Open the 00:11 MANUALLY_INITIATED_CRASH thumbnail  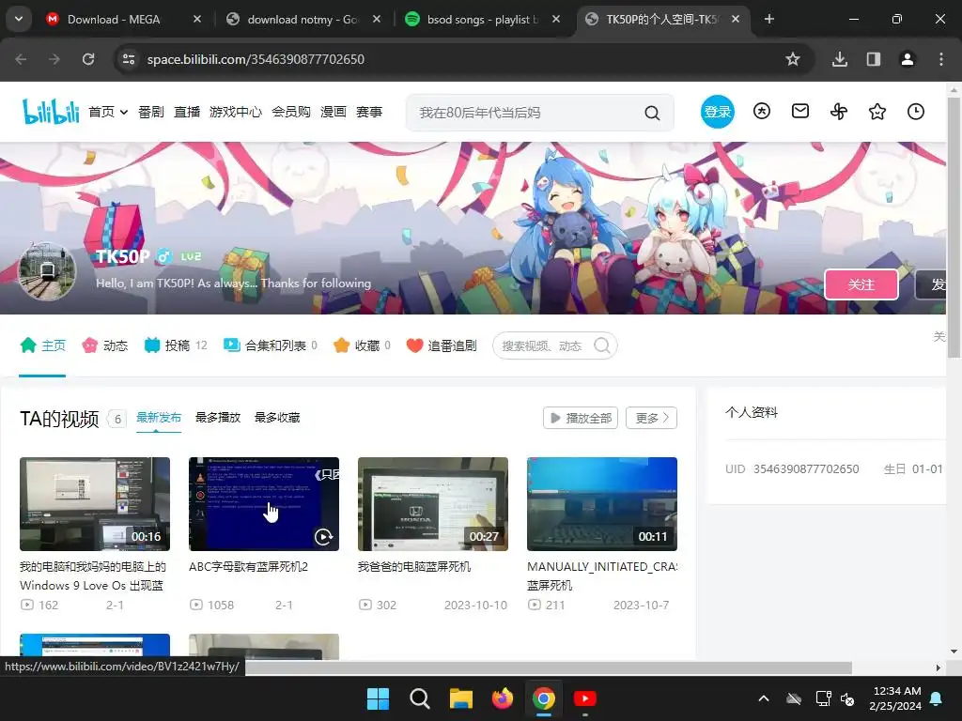click(602, 504)
